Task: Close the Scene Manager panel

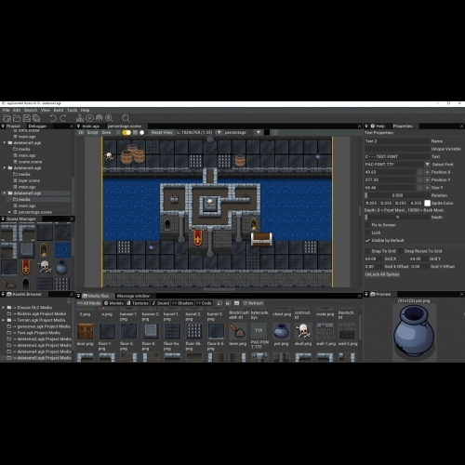Action: 72,219
